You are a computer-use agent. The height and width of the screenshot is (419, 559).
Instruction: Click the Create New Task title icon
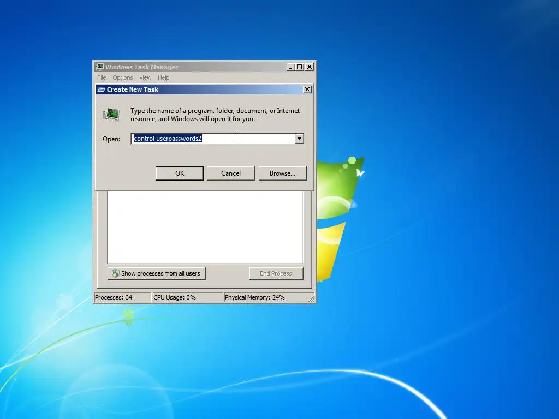[101, 89]
